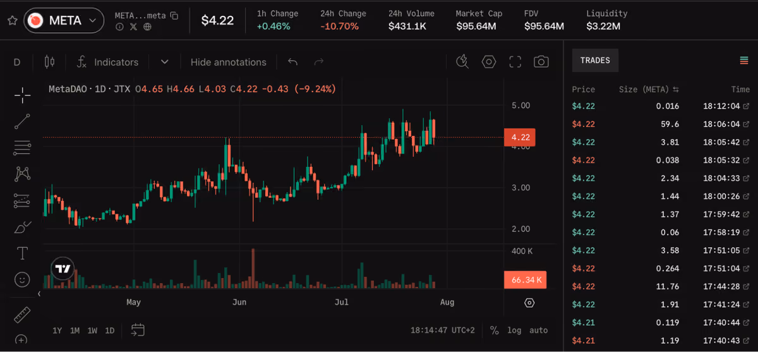This screenshot has height=352, width=758.
Task: Click the 24h Change value -10.70%
Action: coord(339,26)
